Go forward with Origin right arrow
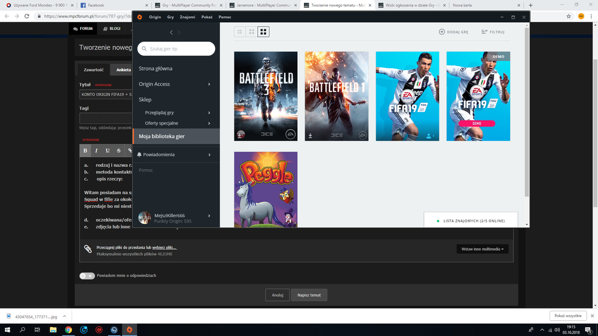The image size is (598, 336). 179,32
